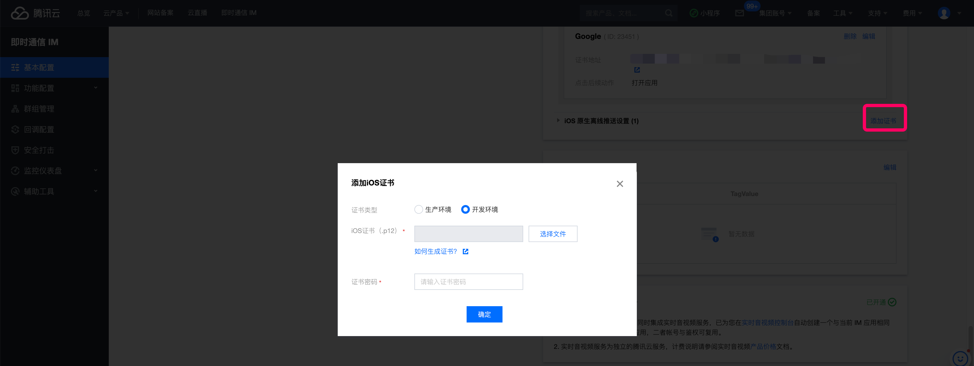Click the 基本配置 sliders icon

pyautogui.click(x=15, y=68)
